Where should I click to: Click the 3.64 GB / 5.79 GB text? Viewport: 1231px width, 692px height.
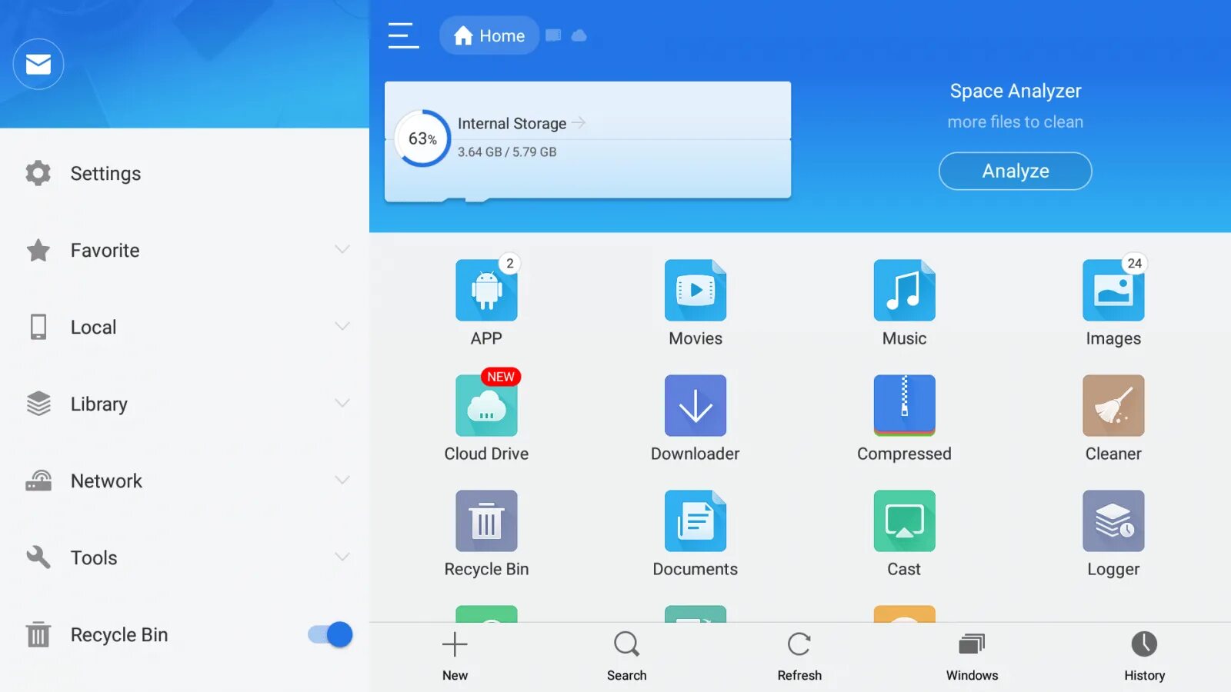click(x=507, y=152)
